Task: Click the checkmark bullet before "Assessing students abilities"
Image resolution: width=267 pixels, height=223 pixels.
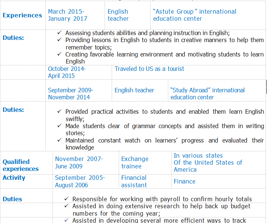Action: coord(60,32)
